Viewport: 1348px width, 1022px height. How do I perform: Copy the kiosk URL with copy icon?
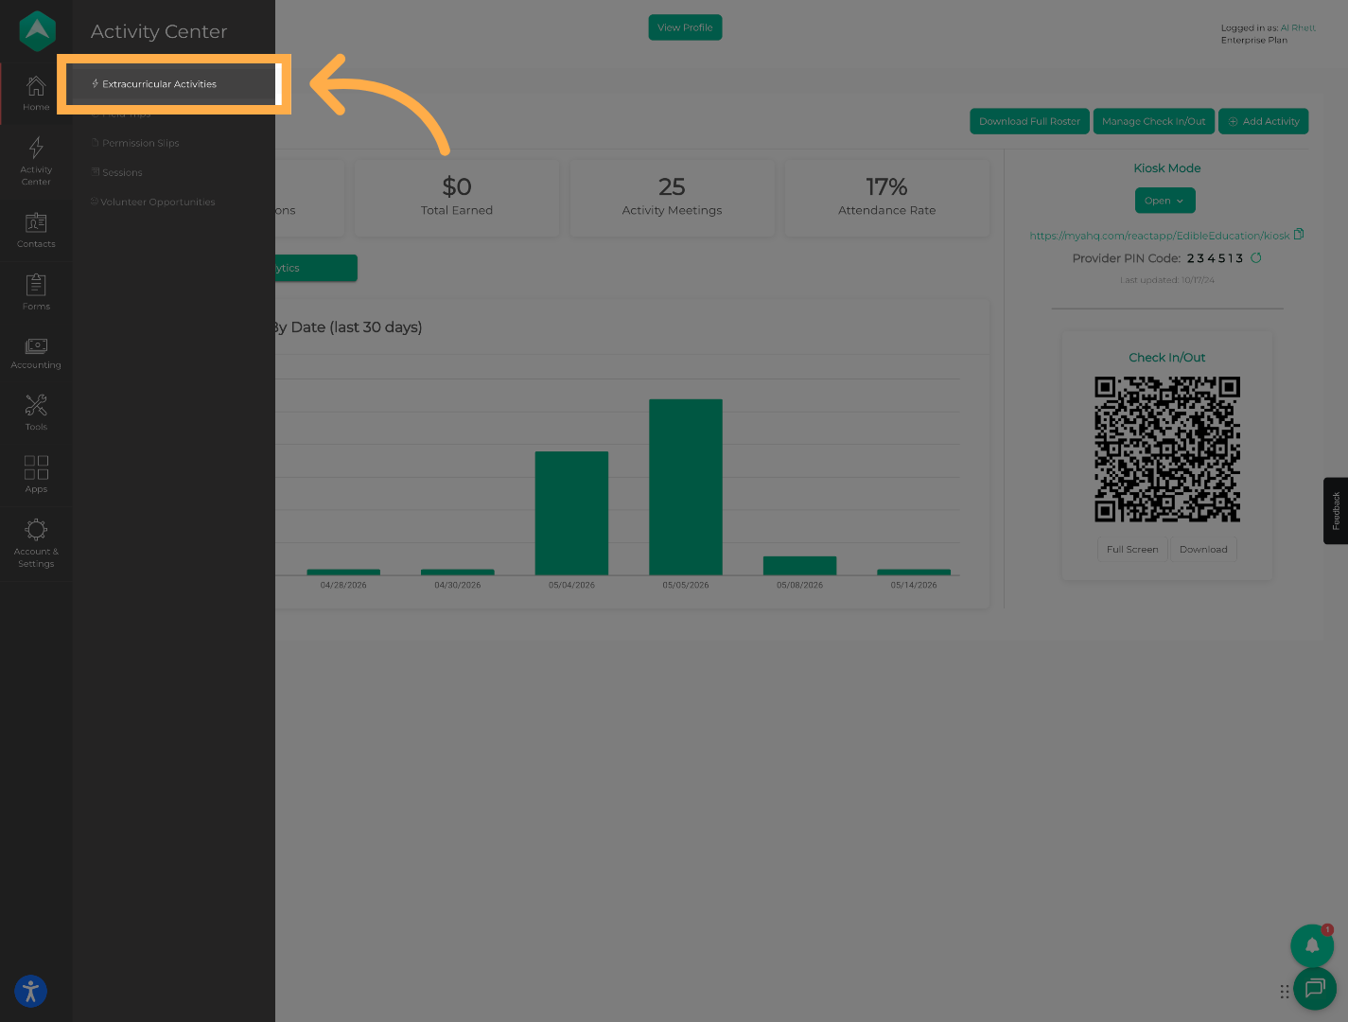click(1299, 235)
